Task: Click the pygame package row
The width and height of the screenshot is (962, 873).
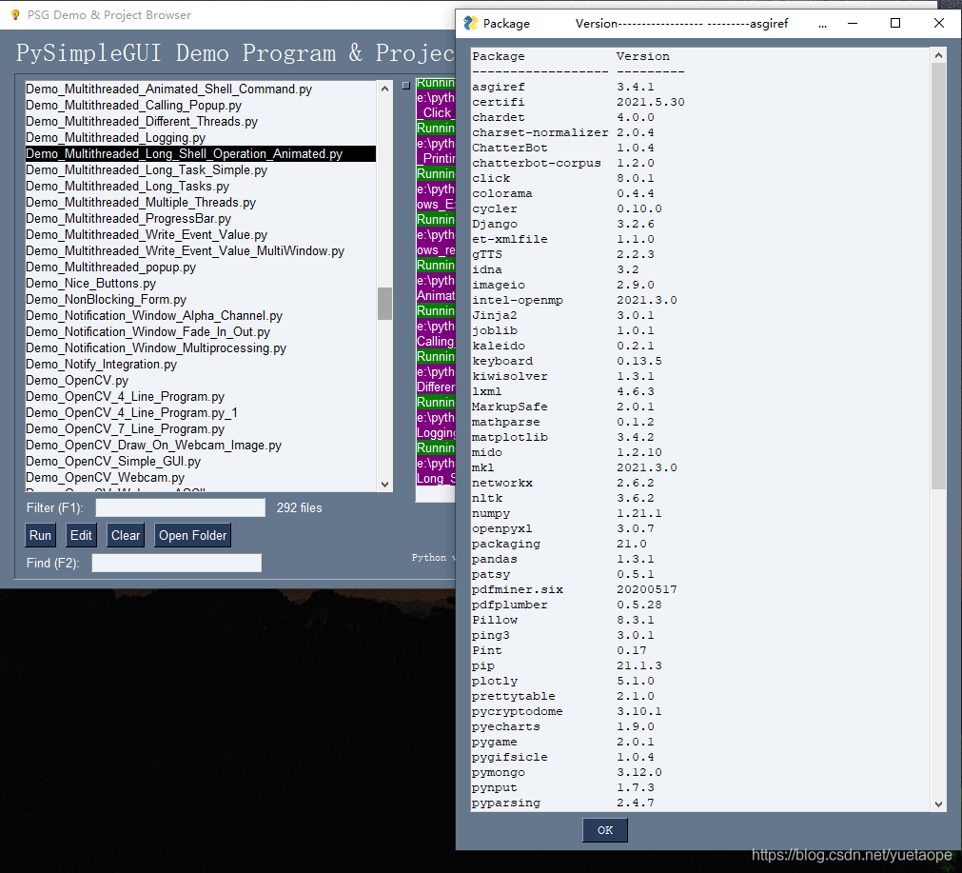Action: point(562,742)
